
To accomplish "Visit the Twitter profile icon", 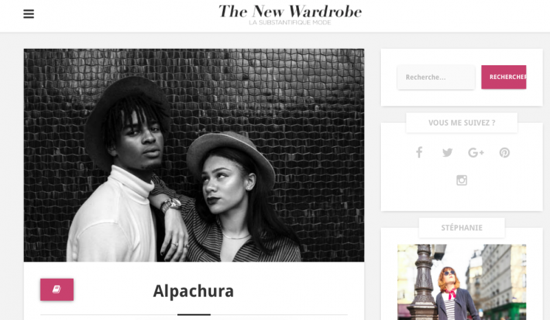I will [x=448, y=152].
